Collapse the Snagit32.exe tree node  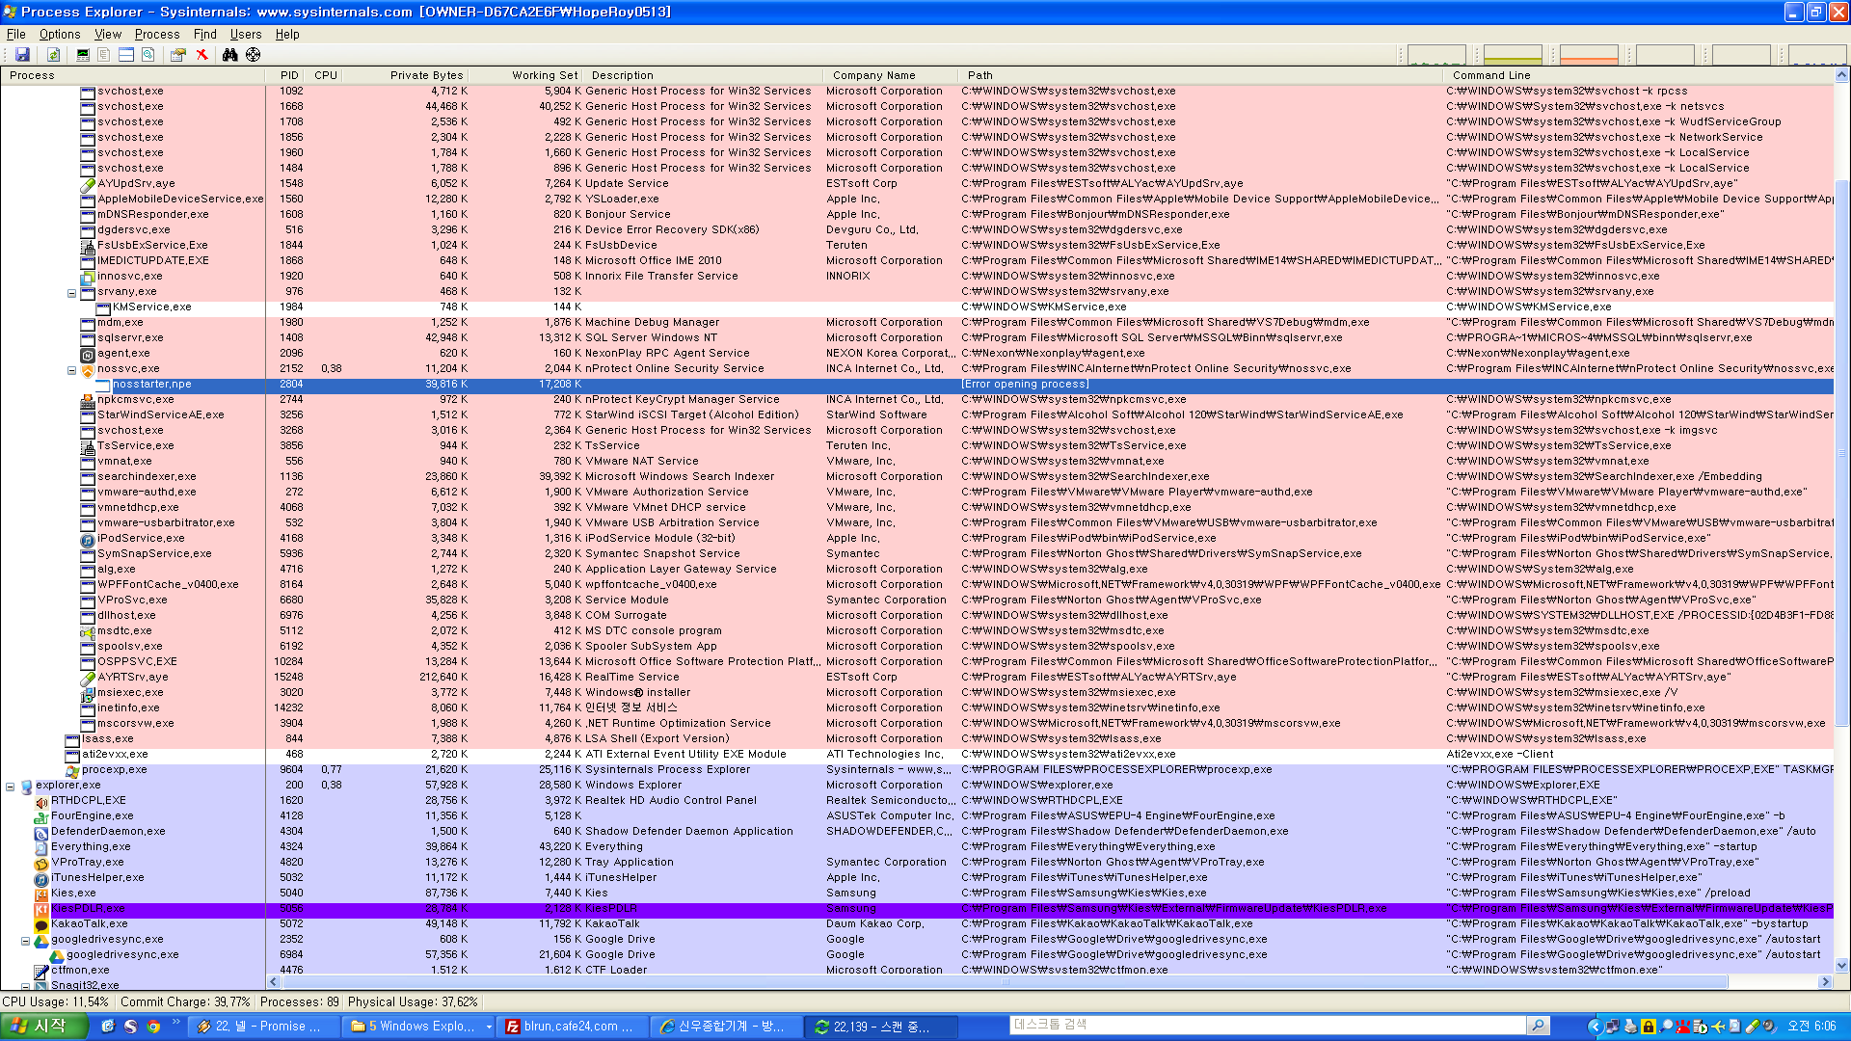click(25, 985)
